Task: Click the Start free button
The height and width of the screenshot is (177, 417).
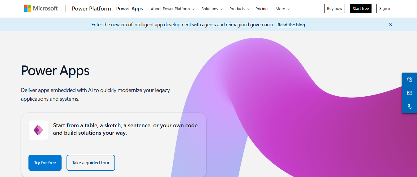Action: click(361, 9)
